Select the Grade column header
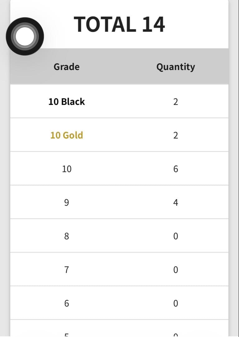Image resolution: width=239 pixels, height=337 pixels. (67, 66)
